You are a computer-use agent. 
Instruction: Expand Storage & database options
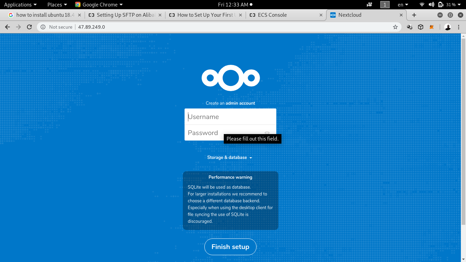pyautogui.click(x=230, y=158)
